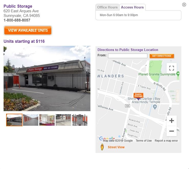Click Report a map error link
Image resolution: width=189 pixels, height=169 pixels.
(x=166, y=141)
